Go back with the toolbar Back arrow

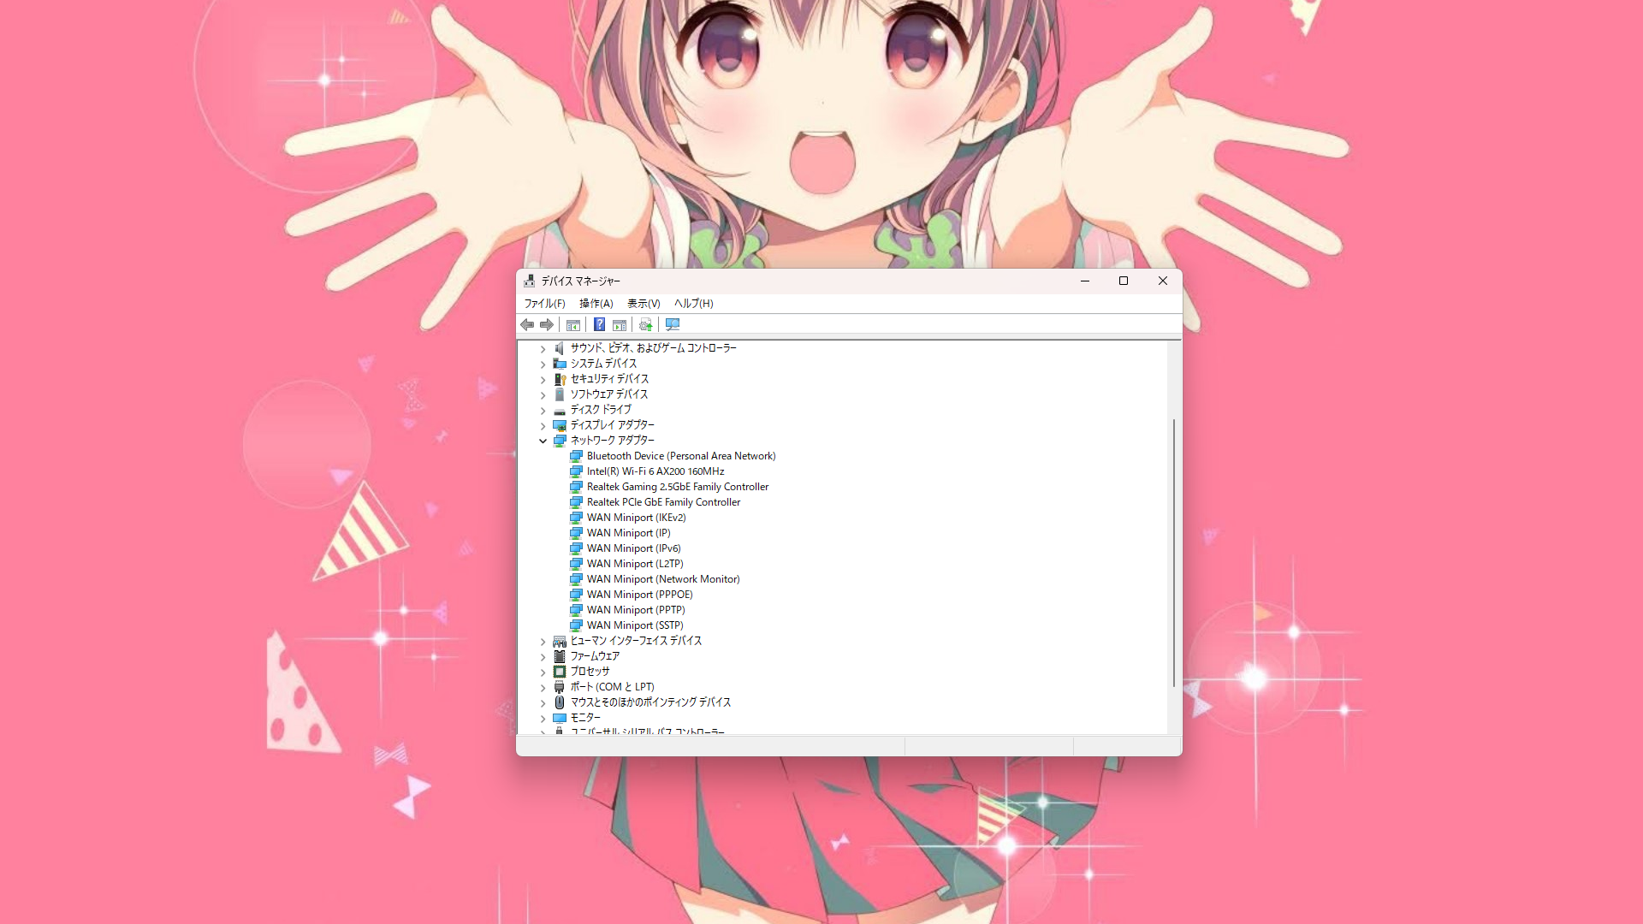527,325
